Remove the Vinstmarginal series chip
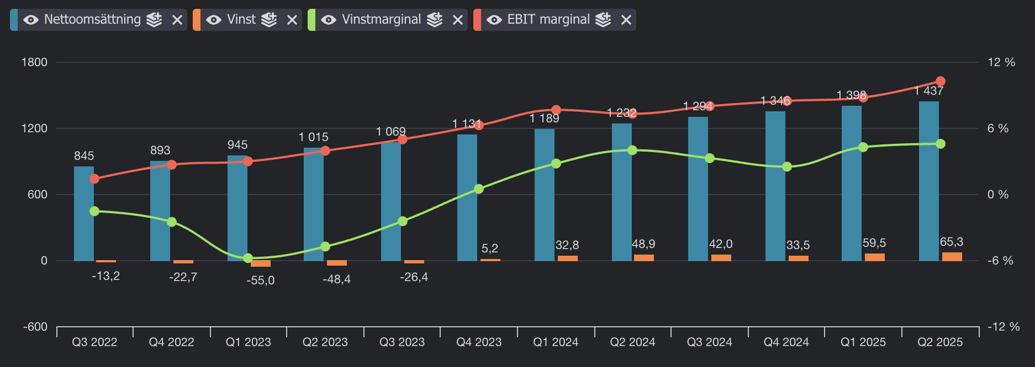This screenshot has width=1035, height=367. pos(458,20)
